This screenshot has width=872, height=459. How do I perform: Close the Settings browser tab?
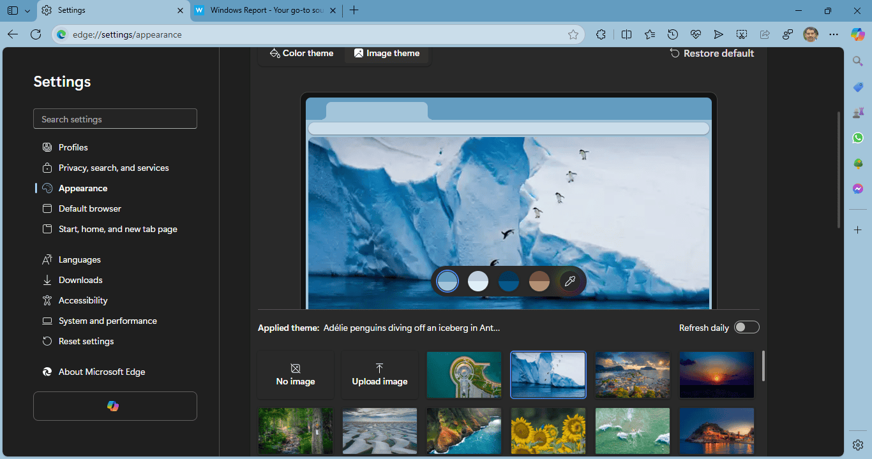(180, 10)
